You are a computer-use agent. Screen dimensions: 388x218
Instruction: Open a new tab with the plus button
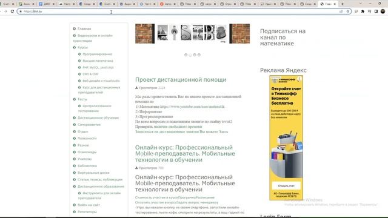pyautogui.click(x=343, y=4)
